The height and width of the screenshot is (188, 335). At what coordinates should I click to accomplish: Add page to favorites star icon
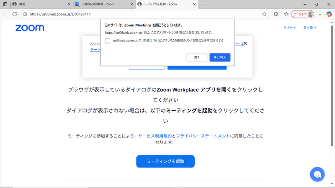point(264,14)
